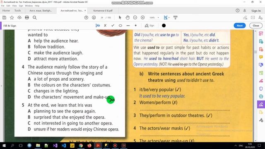265x149 pixels.
Task: Open sign pen icon in top-right toolbar
Action: click(x=245, y=17)
